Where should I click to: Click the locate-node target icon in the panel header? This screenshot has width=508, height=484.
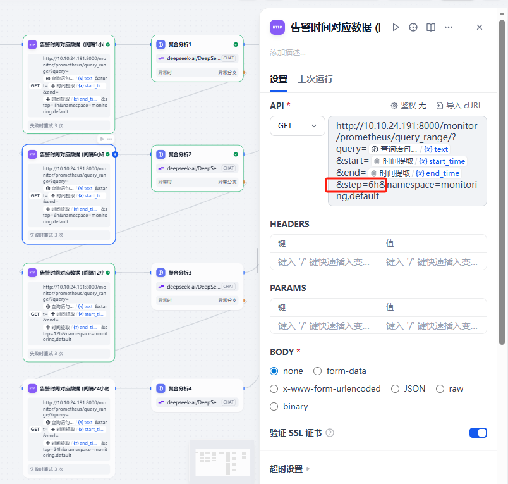(x=413, y=27)
